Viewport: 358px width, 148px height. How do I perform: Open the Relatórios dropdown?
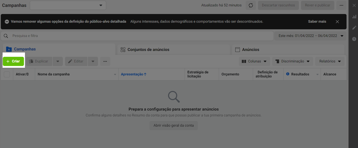pos(330,61)
